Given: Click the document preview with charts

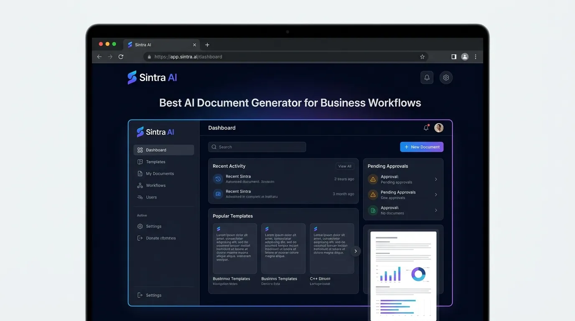Looking at the screenshot, I should pyautogui.click(x=403, y=276).
